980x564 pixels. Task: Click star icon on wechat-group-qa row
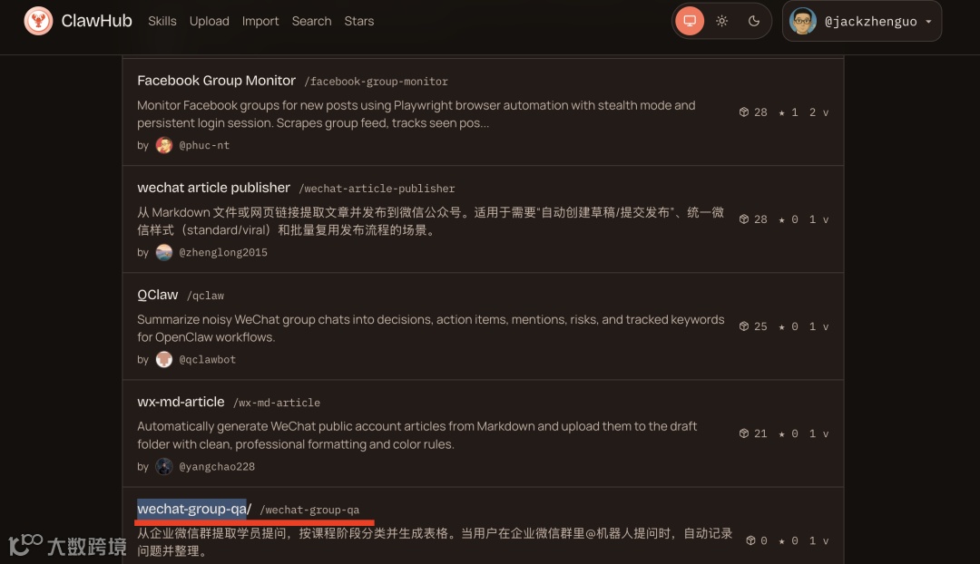coord(781,541)
